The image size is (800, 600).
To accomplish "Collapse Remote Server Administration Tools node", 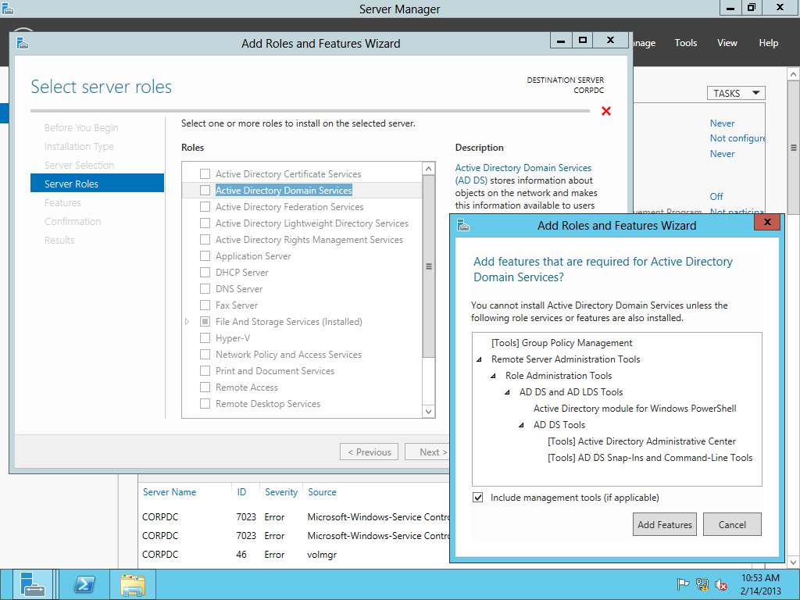I will tap(479, 359).
